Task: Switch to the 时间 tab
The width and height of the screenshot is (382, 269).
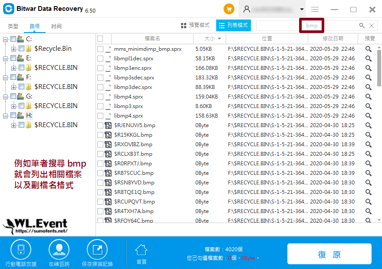Action: click(56, 26)
